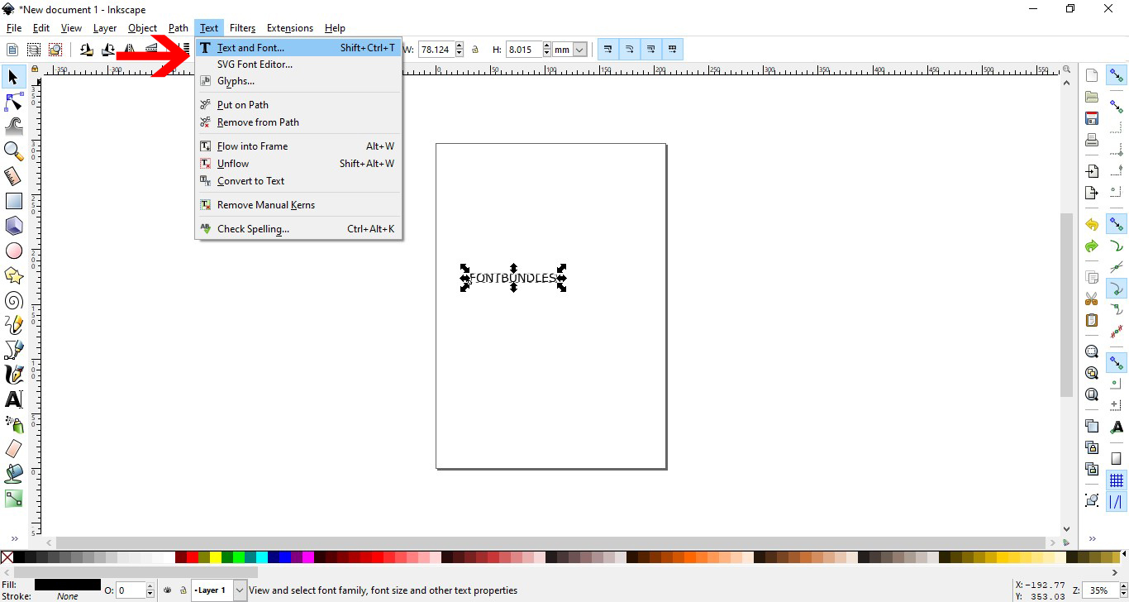Select the Star/Polygon tool
Viewport: 1129px width, 602px height.
[13, 275]
